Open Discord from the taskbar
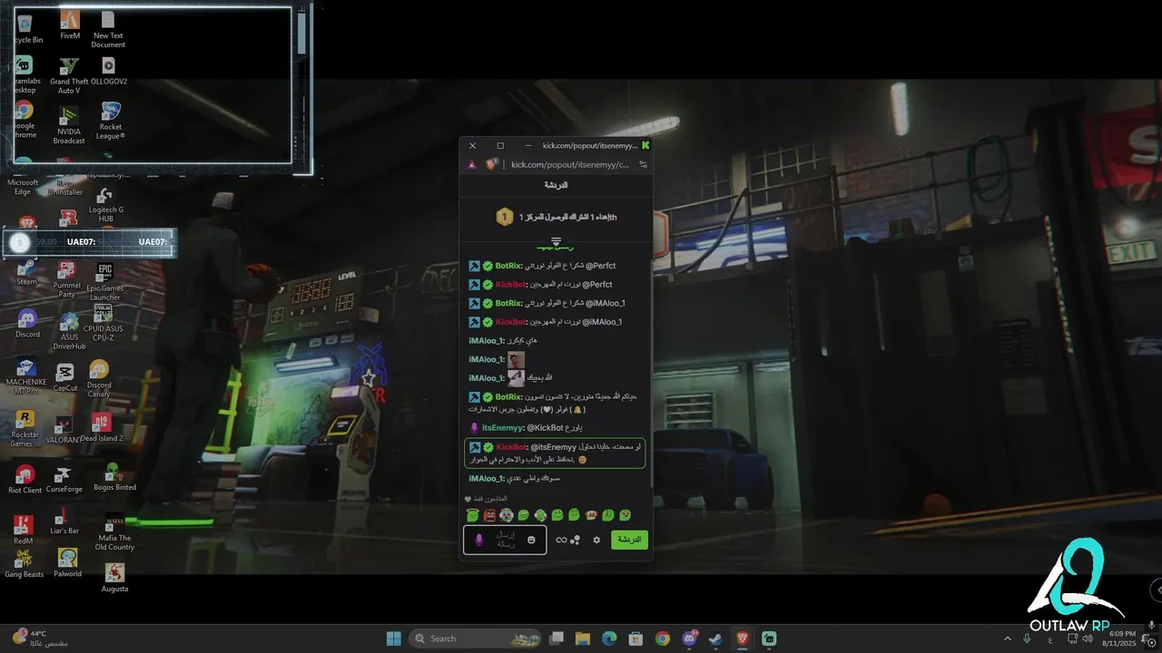 pos(689,638)
